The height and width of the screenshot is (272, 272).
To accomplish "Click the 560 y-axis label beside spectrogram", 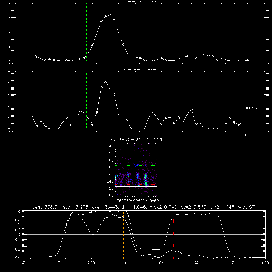I will pos(110,174).
